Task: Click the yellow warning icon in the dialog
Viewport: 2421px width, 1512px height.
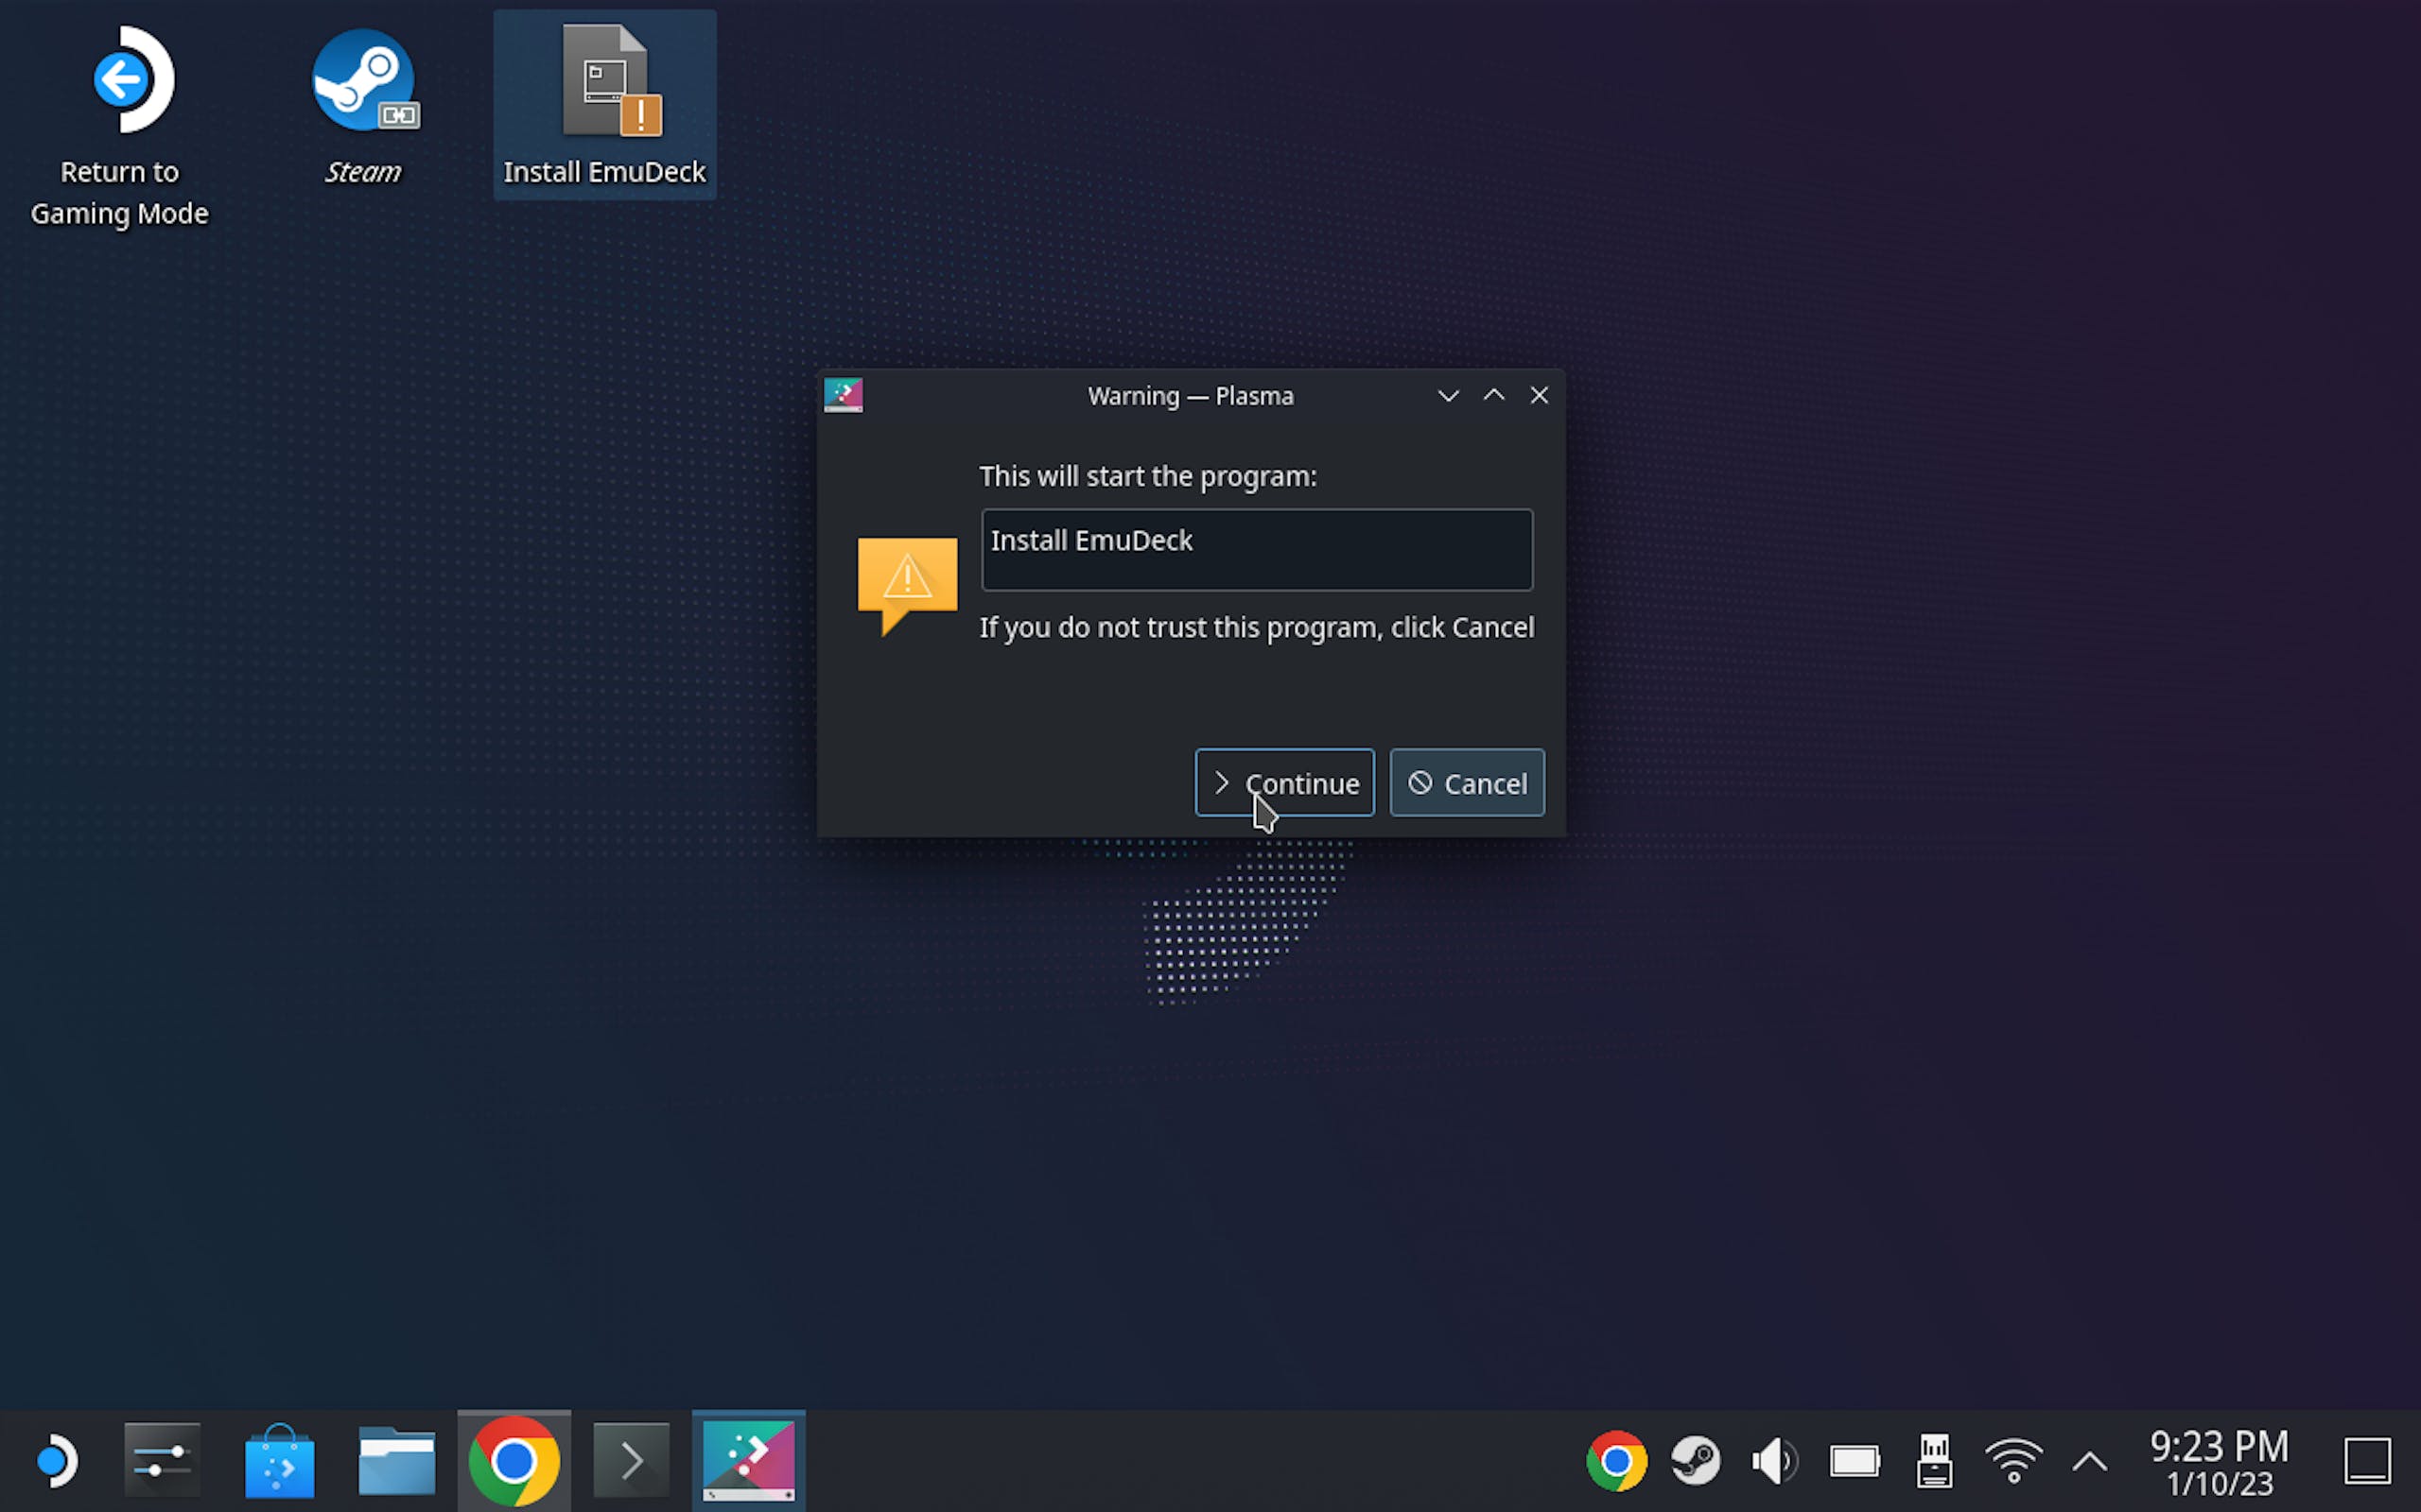Action: coord(906,586)
